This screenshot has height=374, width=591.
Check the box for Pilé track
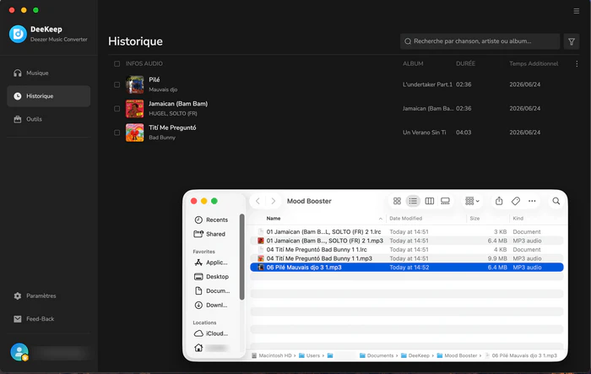coord(117,84)
